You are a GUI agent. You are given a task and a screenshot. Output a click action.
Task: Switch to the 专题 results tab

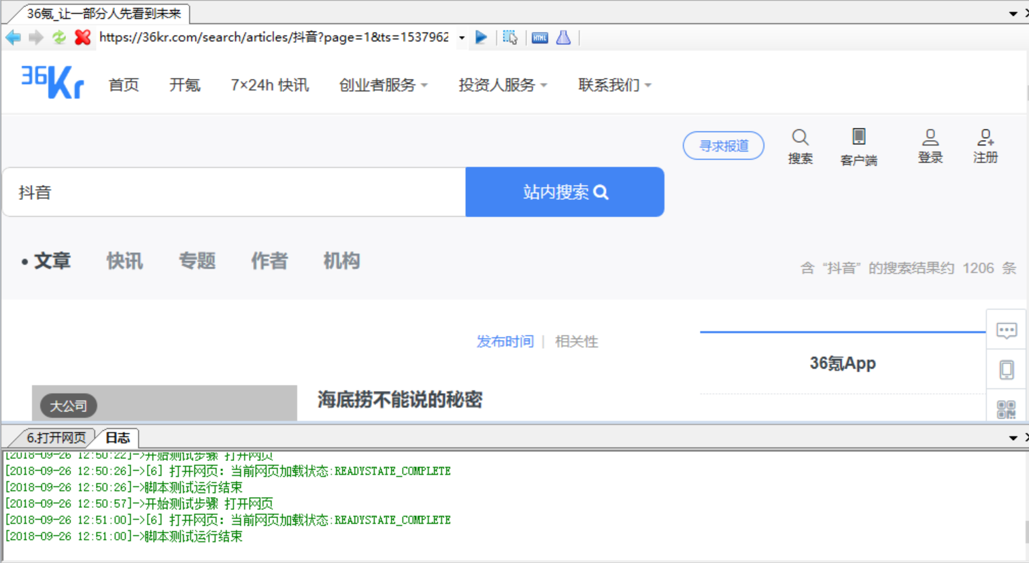click(x=197, y=261)
